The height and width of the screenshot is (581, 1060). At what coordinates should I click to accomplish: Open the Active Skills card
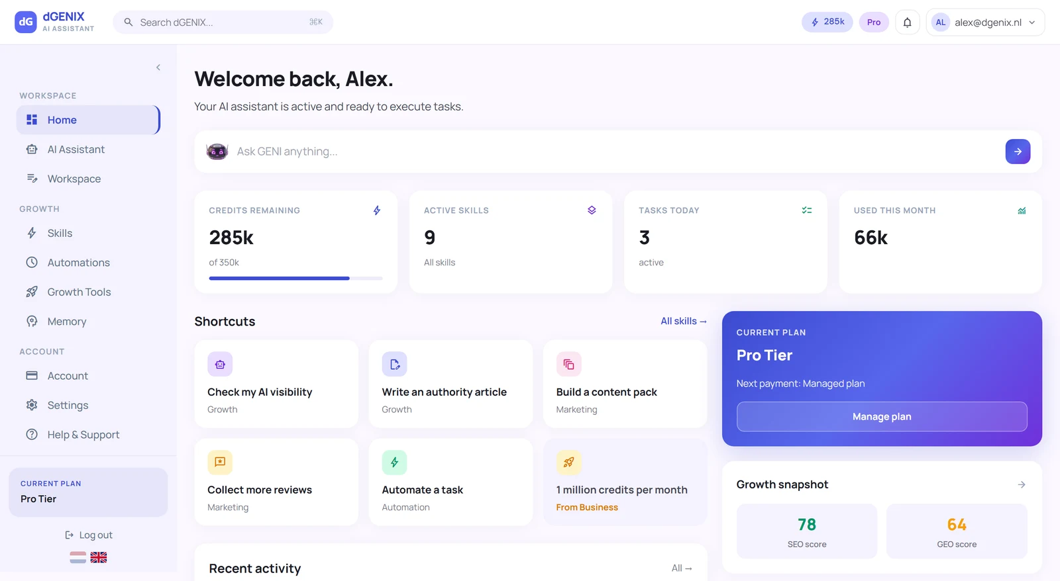[511, 242]
